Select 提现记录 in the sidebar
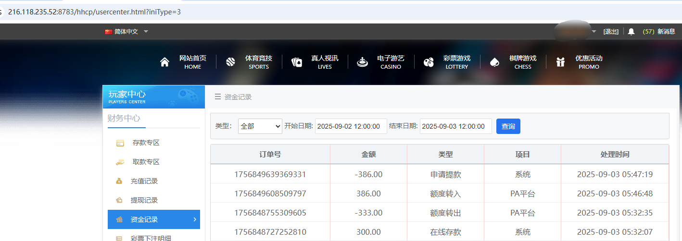682x241 pixels. [144, 200]
